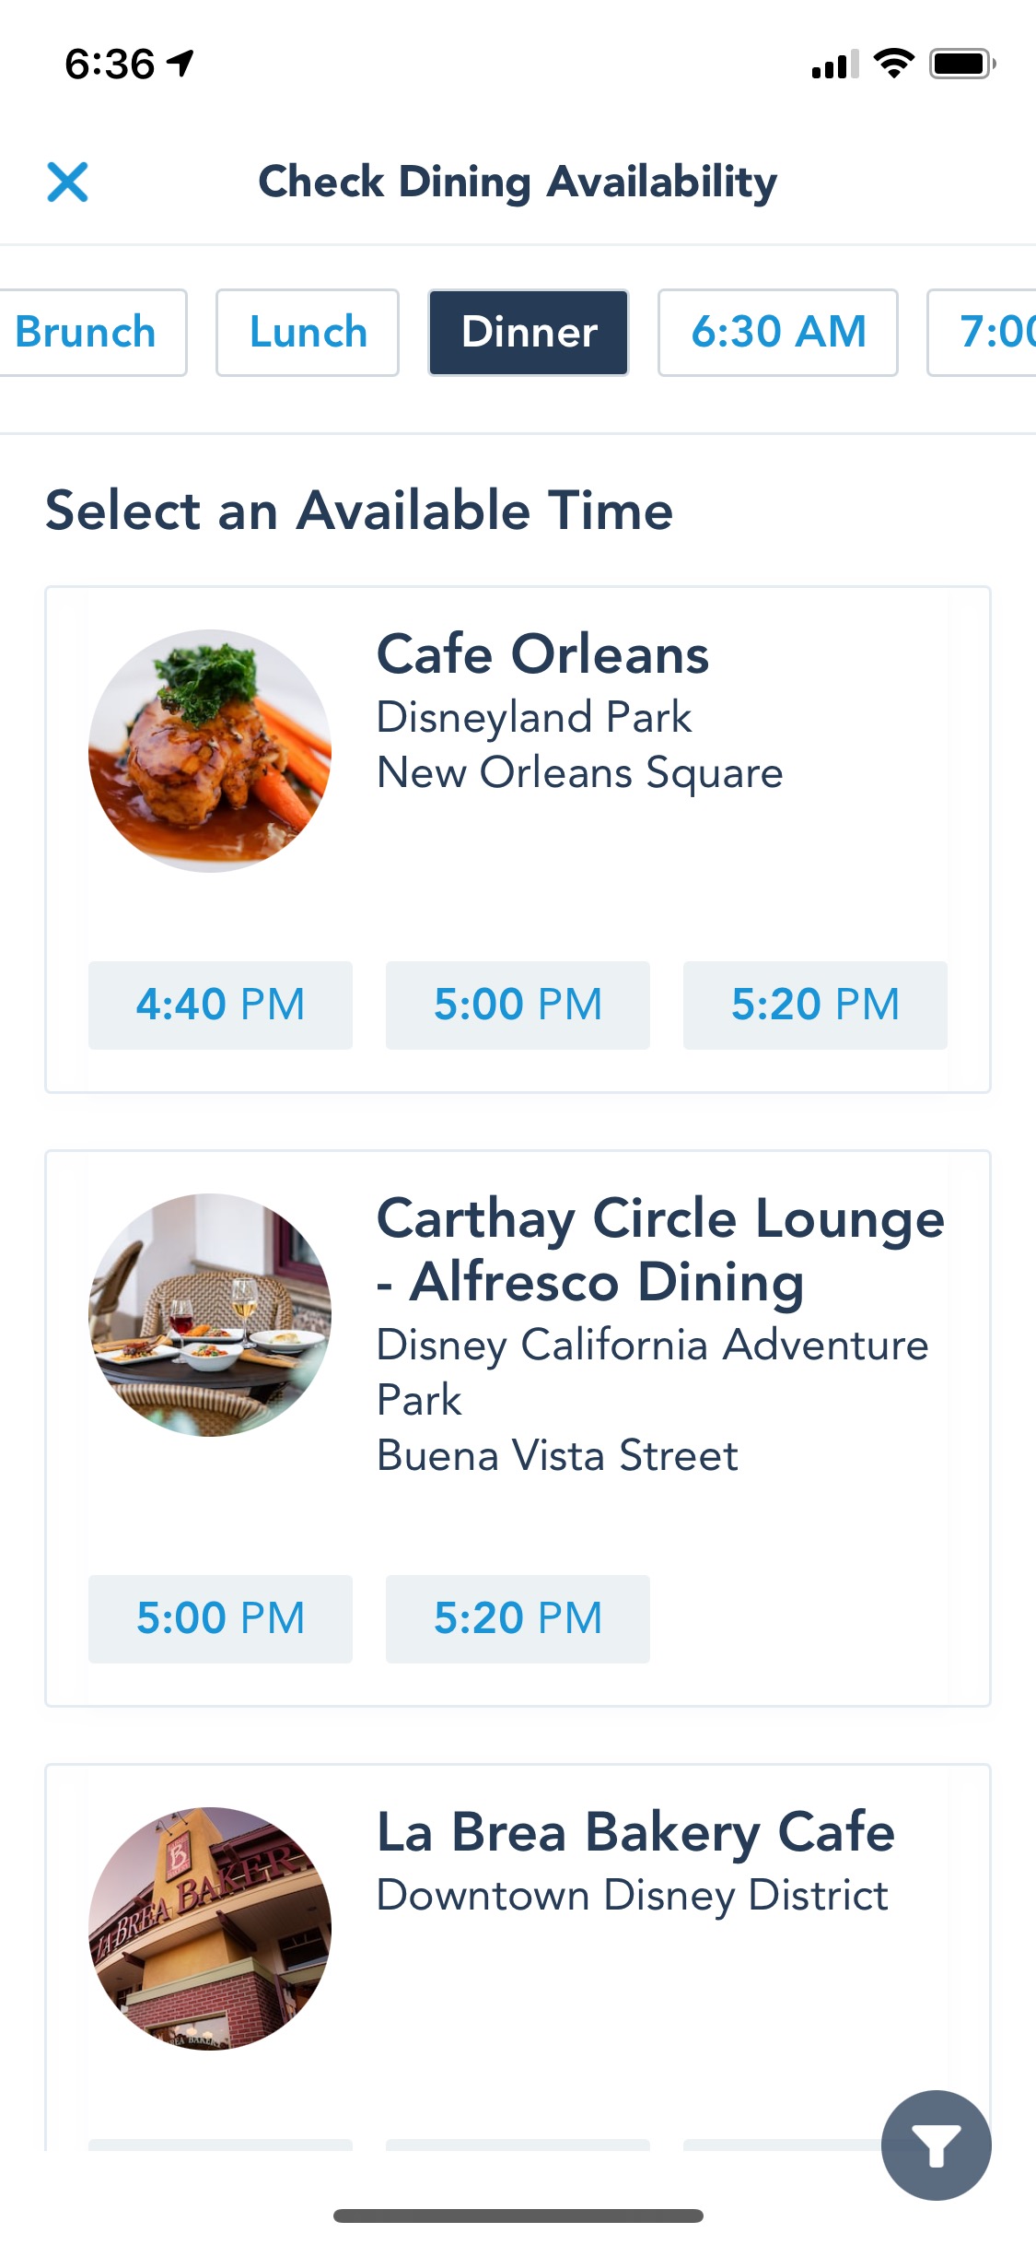
Task: Tap the battery indicator icon
Action: [961, 64]
